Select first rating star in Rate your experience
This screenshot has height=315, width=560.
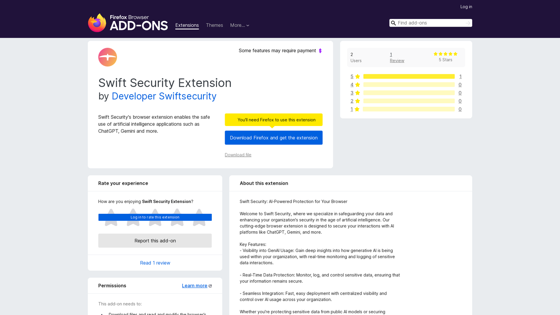point(111,217)
